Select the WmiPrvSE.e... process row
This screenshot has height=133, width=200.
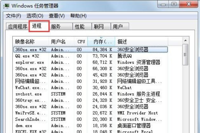[x=90, y=113]
